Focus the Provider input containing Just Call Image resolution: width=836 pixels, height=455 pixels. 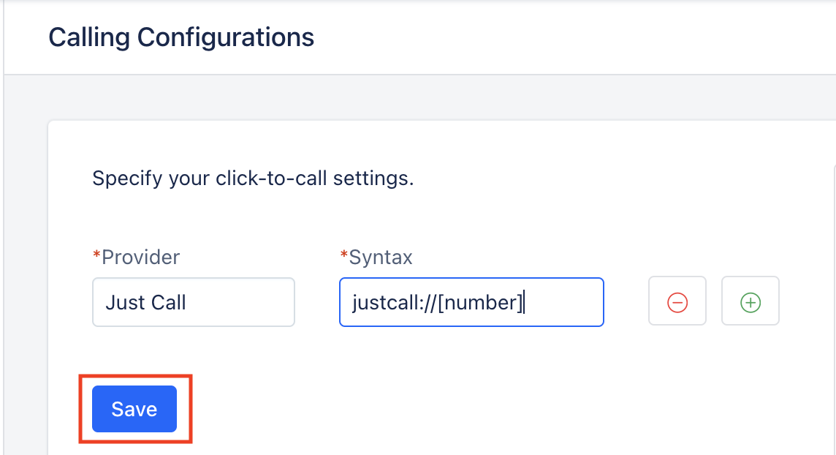194,302
